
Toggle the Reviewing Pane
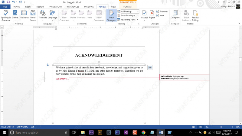126,20
